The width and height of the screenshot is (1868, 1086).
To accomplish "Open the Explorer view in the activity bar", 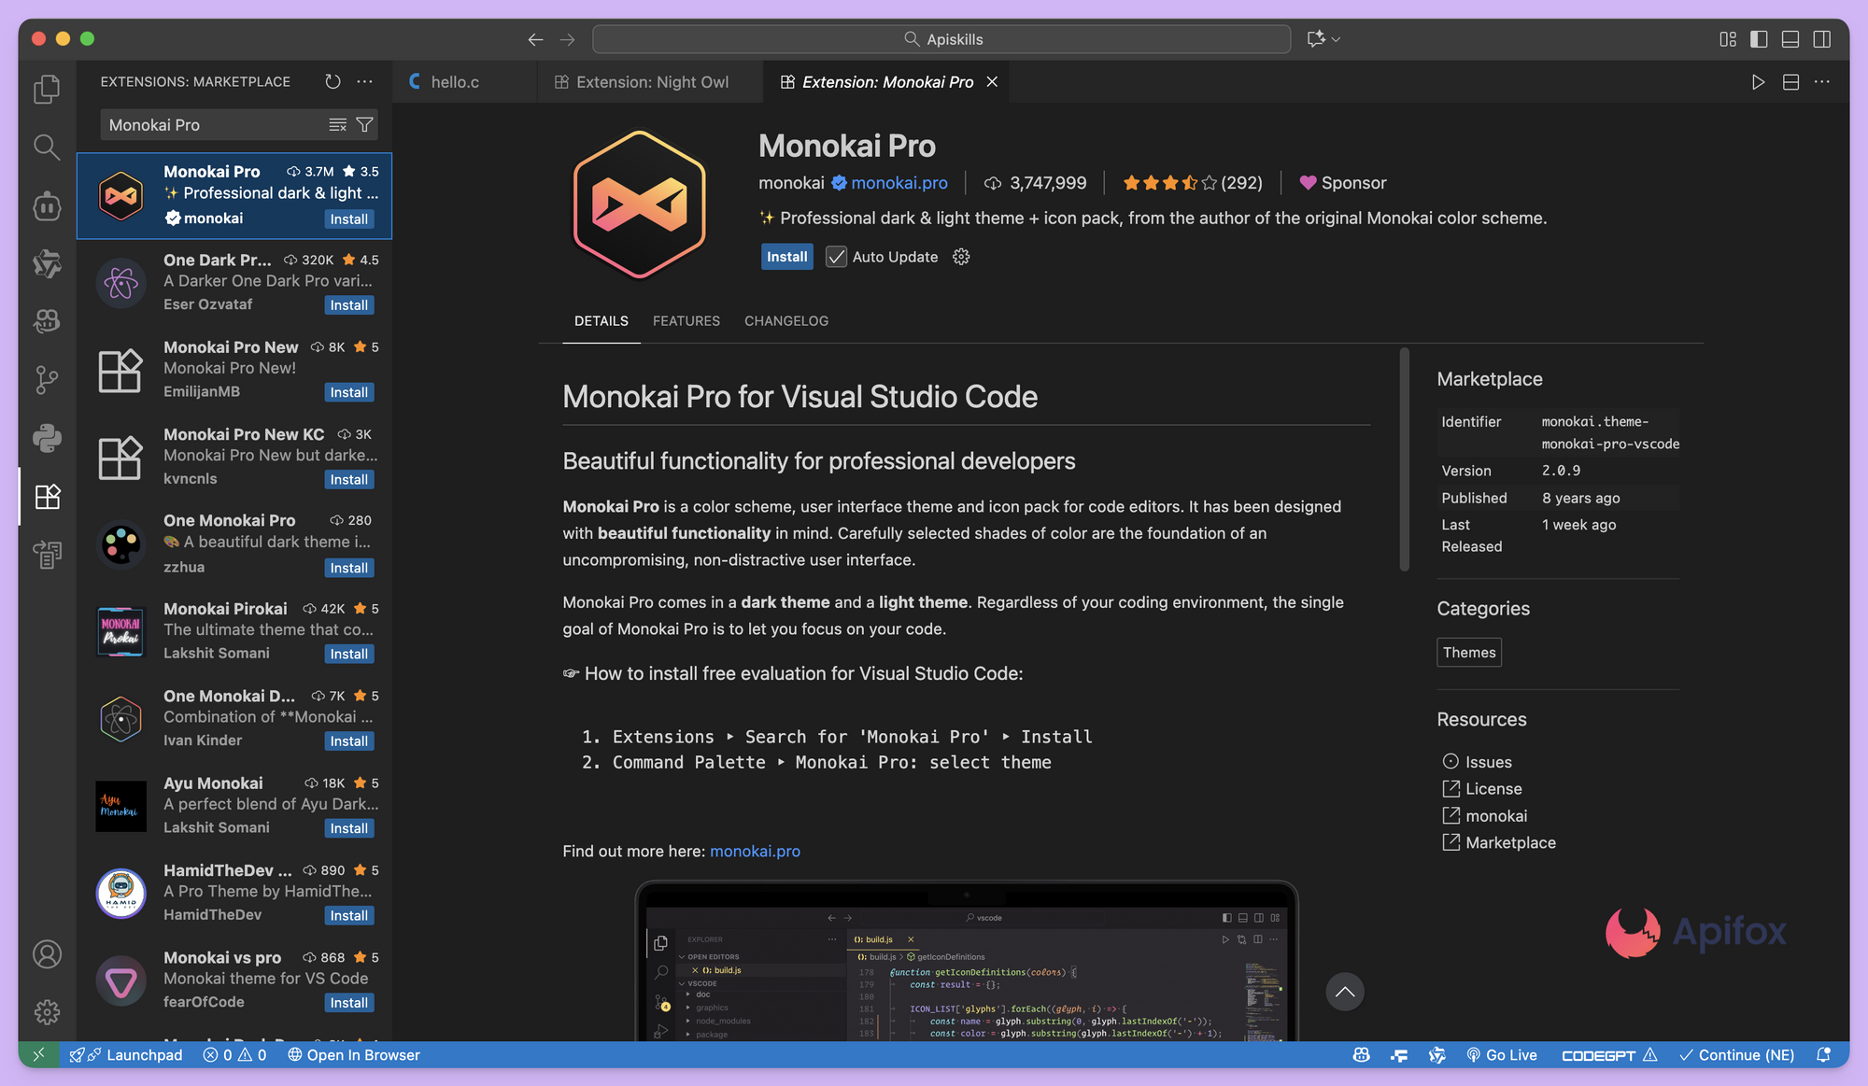I will (47, 89).
